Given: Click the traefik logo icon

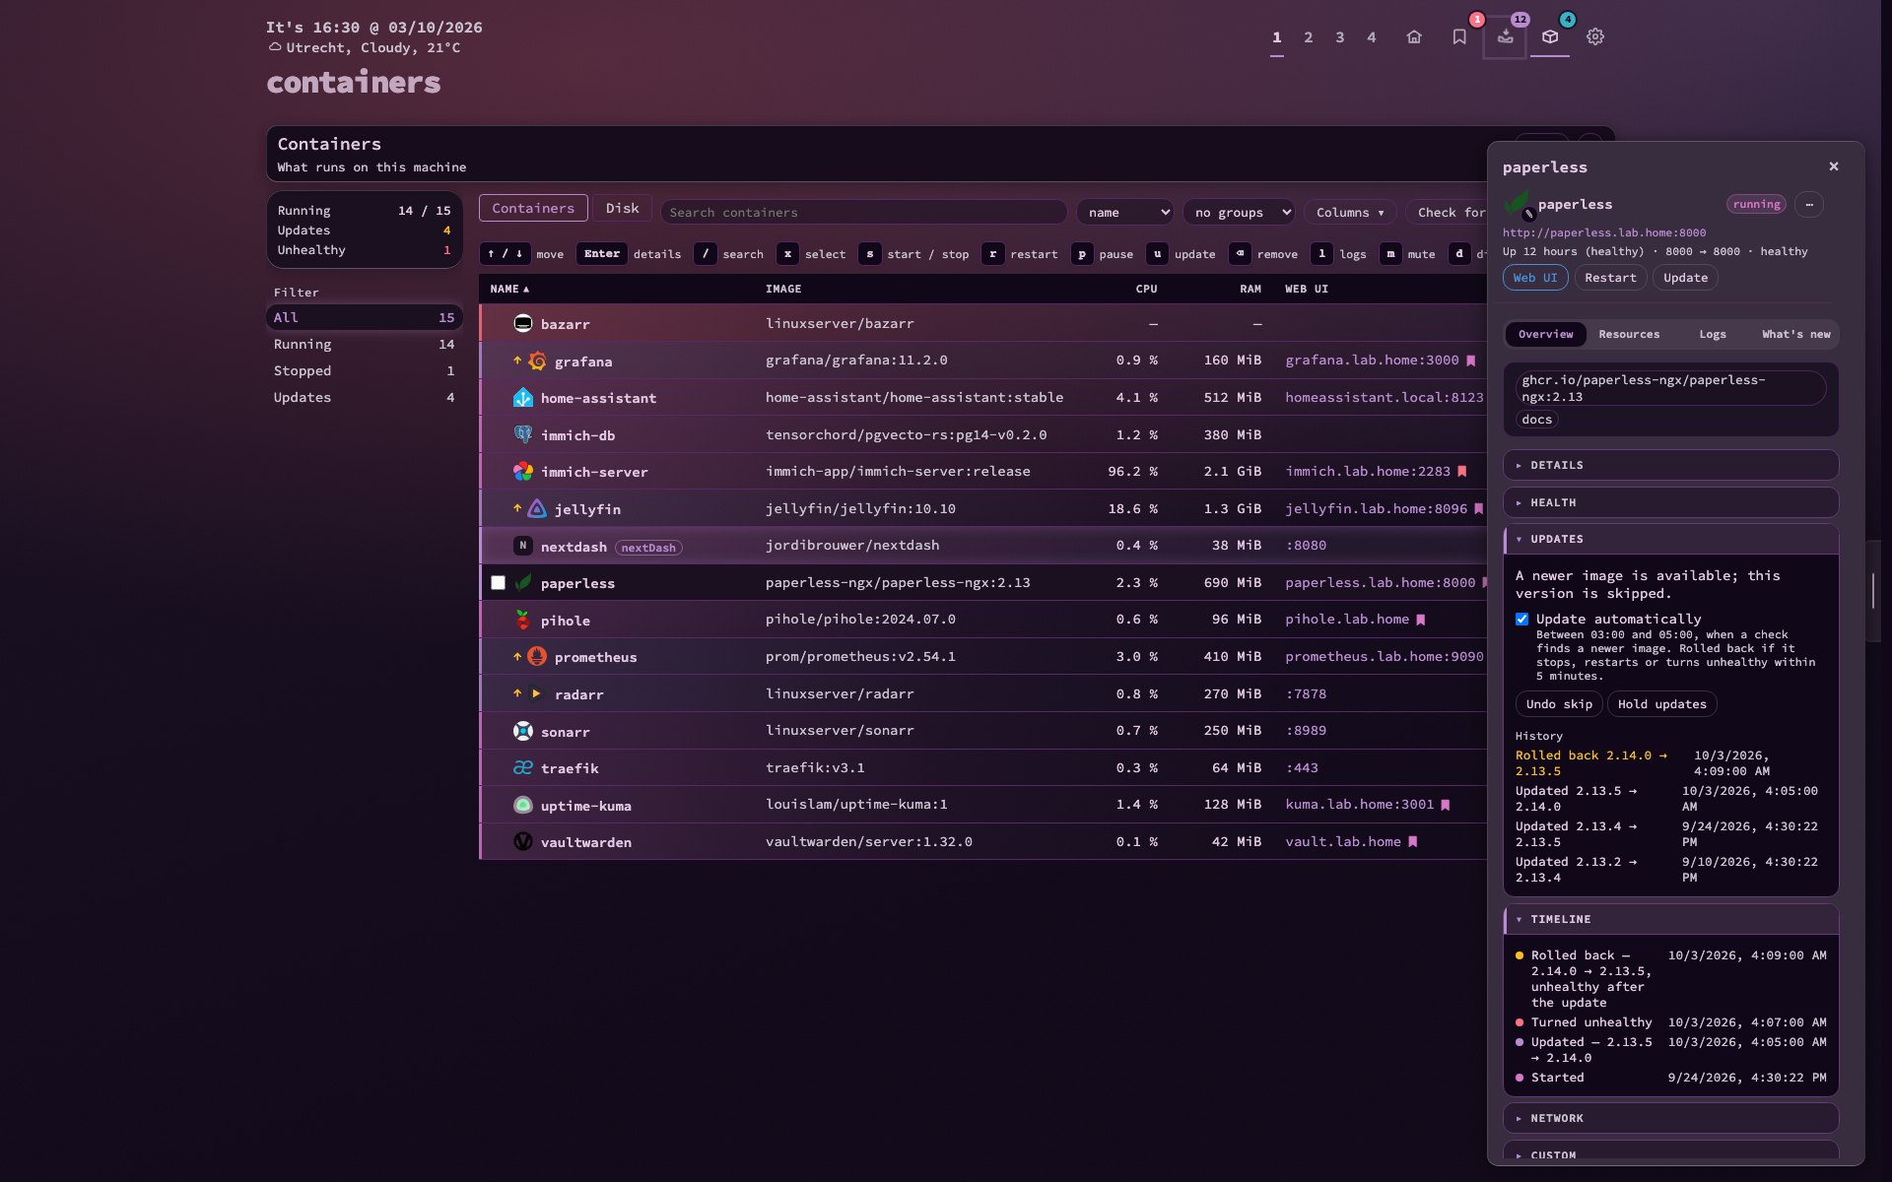Looking at the screenshot, I should pos(523,767).
